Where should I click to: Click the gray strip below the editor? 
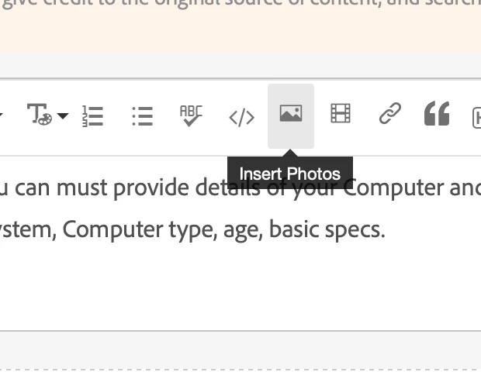click(240, 350)
